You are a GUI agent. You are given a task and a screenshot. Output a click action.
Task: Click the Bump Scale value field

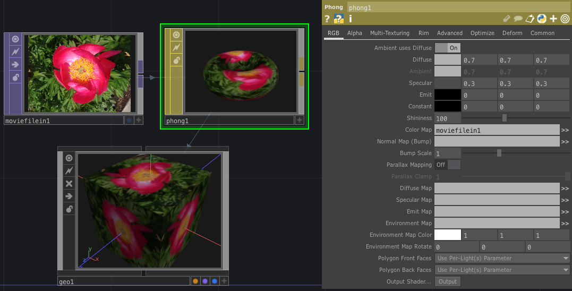(x=448, y=153)
